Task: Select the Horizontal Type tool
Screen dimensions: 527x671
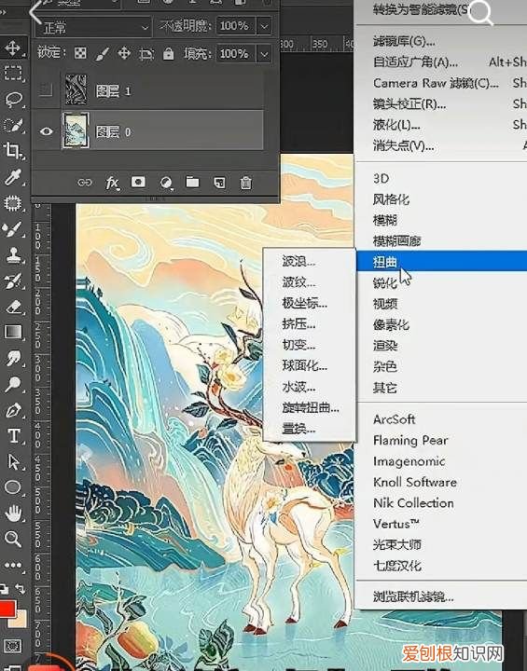Action: point(13,436)
